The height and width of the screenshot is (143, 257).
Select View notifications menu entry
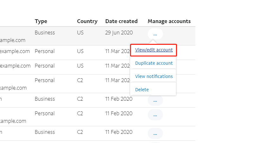(x=154, y=76)
